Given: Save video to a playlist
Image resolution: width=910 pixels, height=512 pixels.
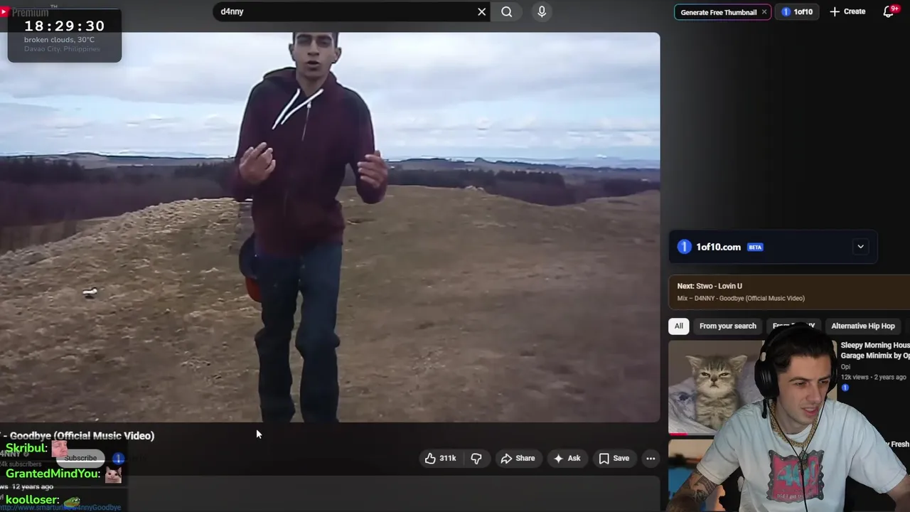Looking at the screenshot, I should pyautogui.click(x=614, y=459).
